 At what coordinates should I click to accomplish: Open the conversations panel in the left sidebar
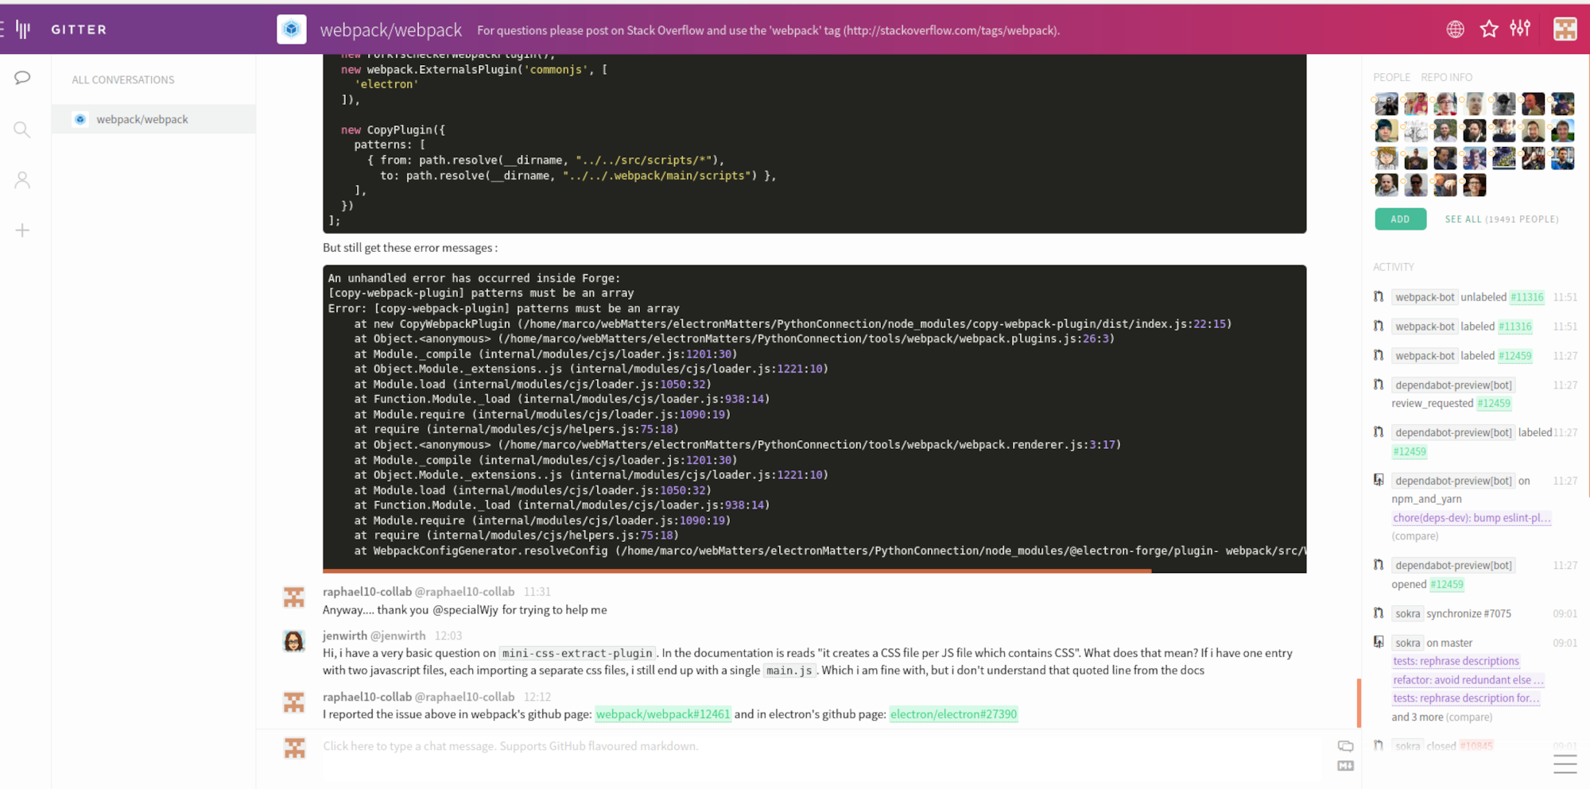(x=22, y=77)
